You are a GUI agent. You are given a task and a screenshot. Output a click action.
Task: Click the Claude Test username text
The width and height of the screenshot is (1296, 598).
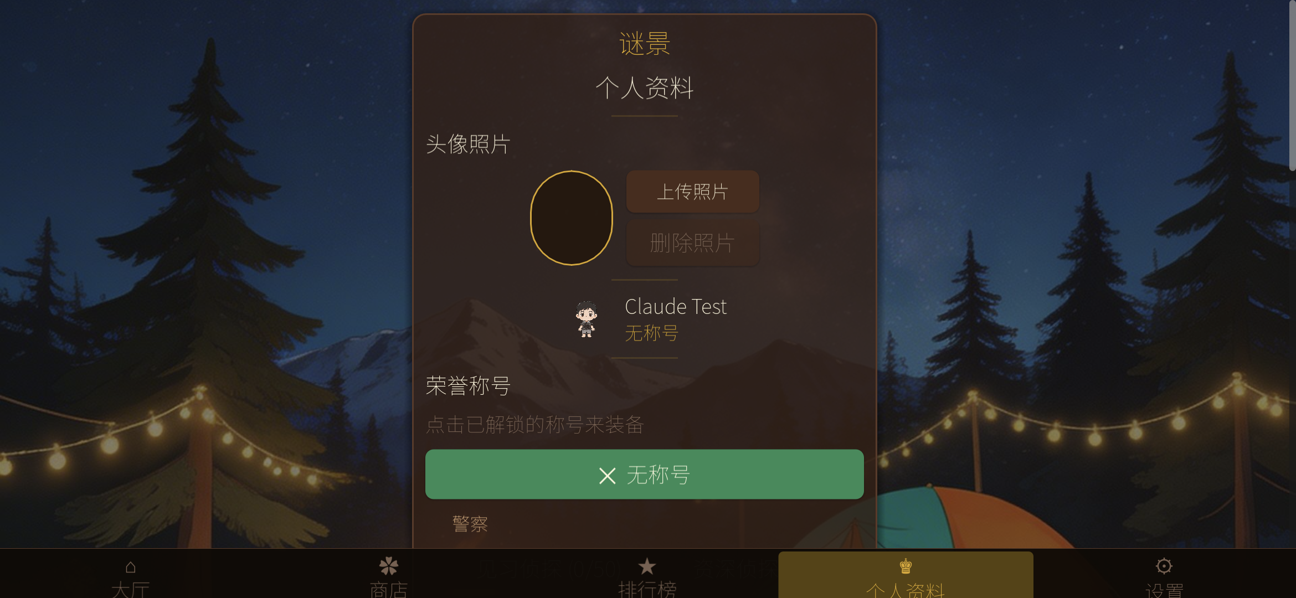click(x=676, y=307)
